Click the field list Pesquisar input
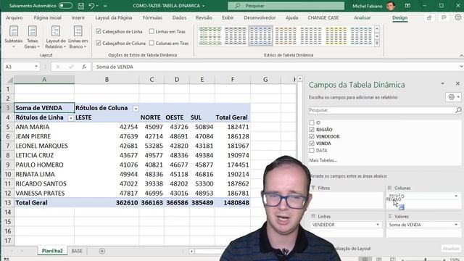 pyautogui.click(x=382, y=110)
